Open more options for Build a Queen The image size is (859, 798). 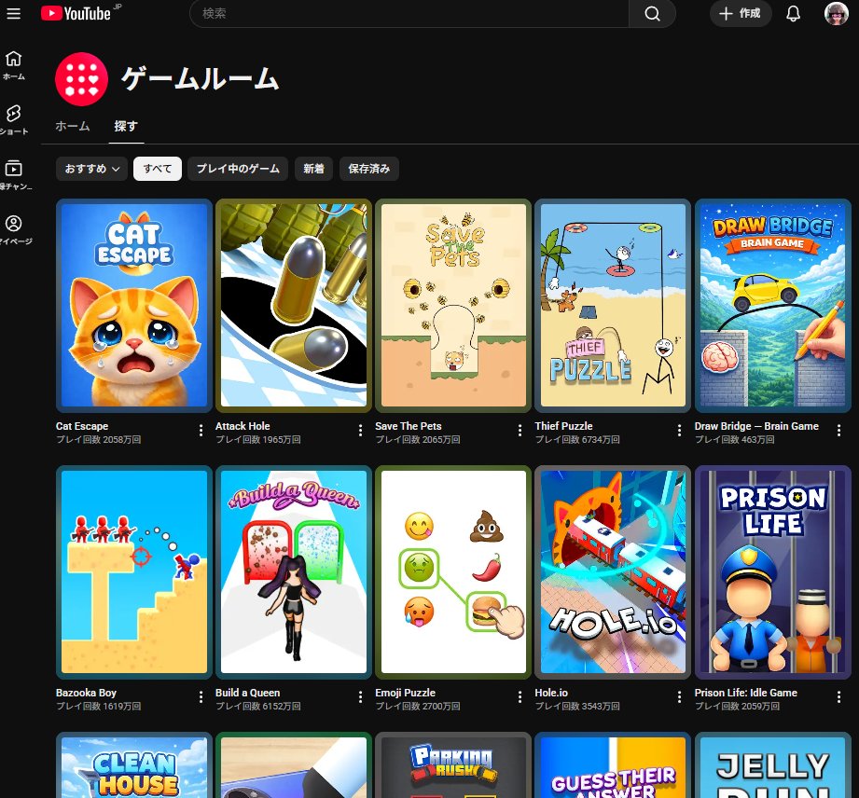[360, 696]
